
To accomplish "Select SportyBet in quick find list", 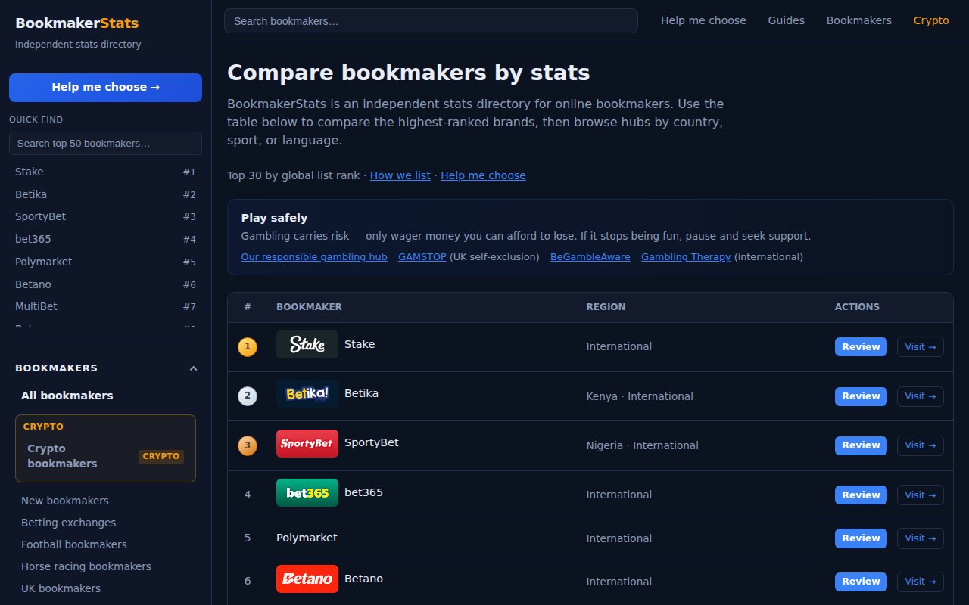I will click(x=105, y=216).
